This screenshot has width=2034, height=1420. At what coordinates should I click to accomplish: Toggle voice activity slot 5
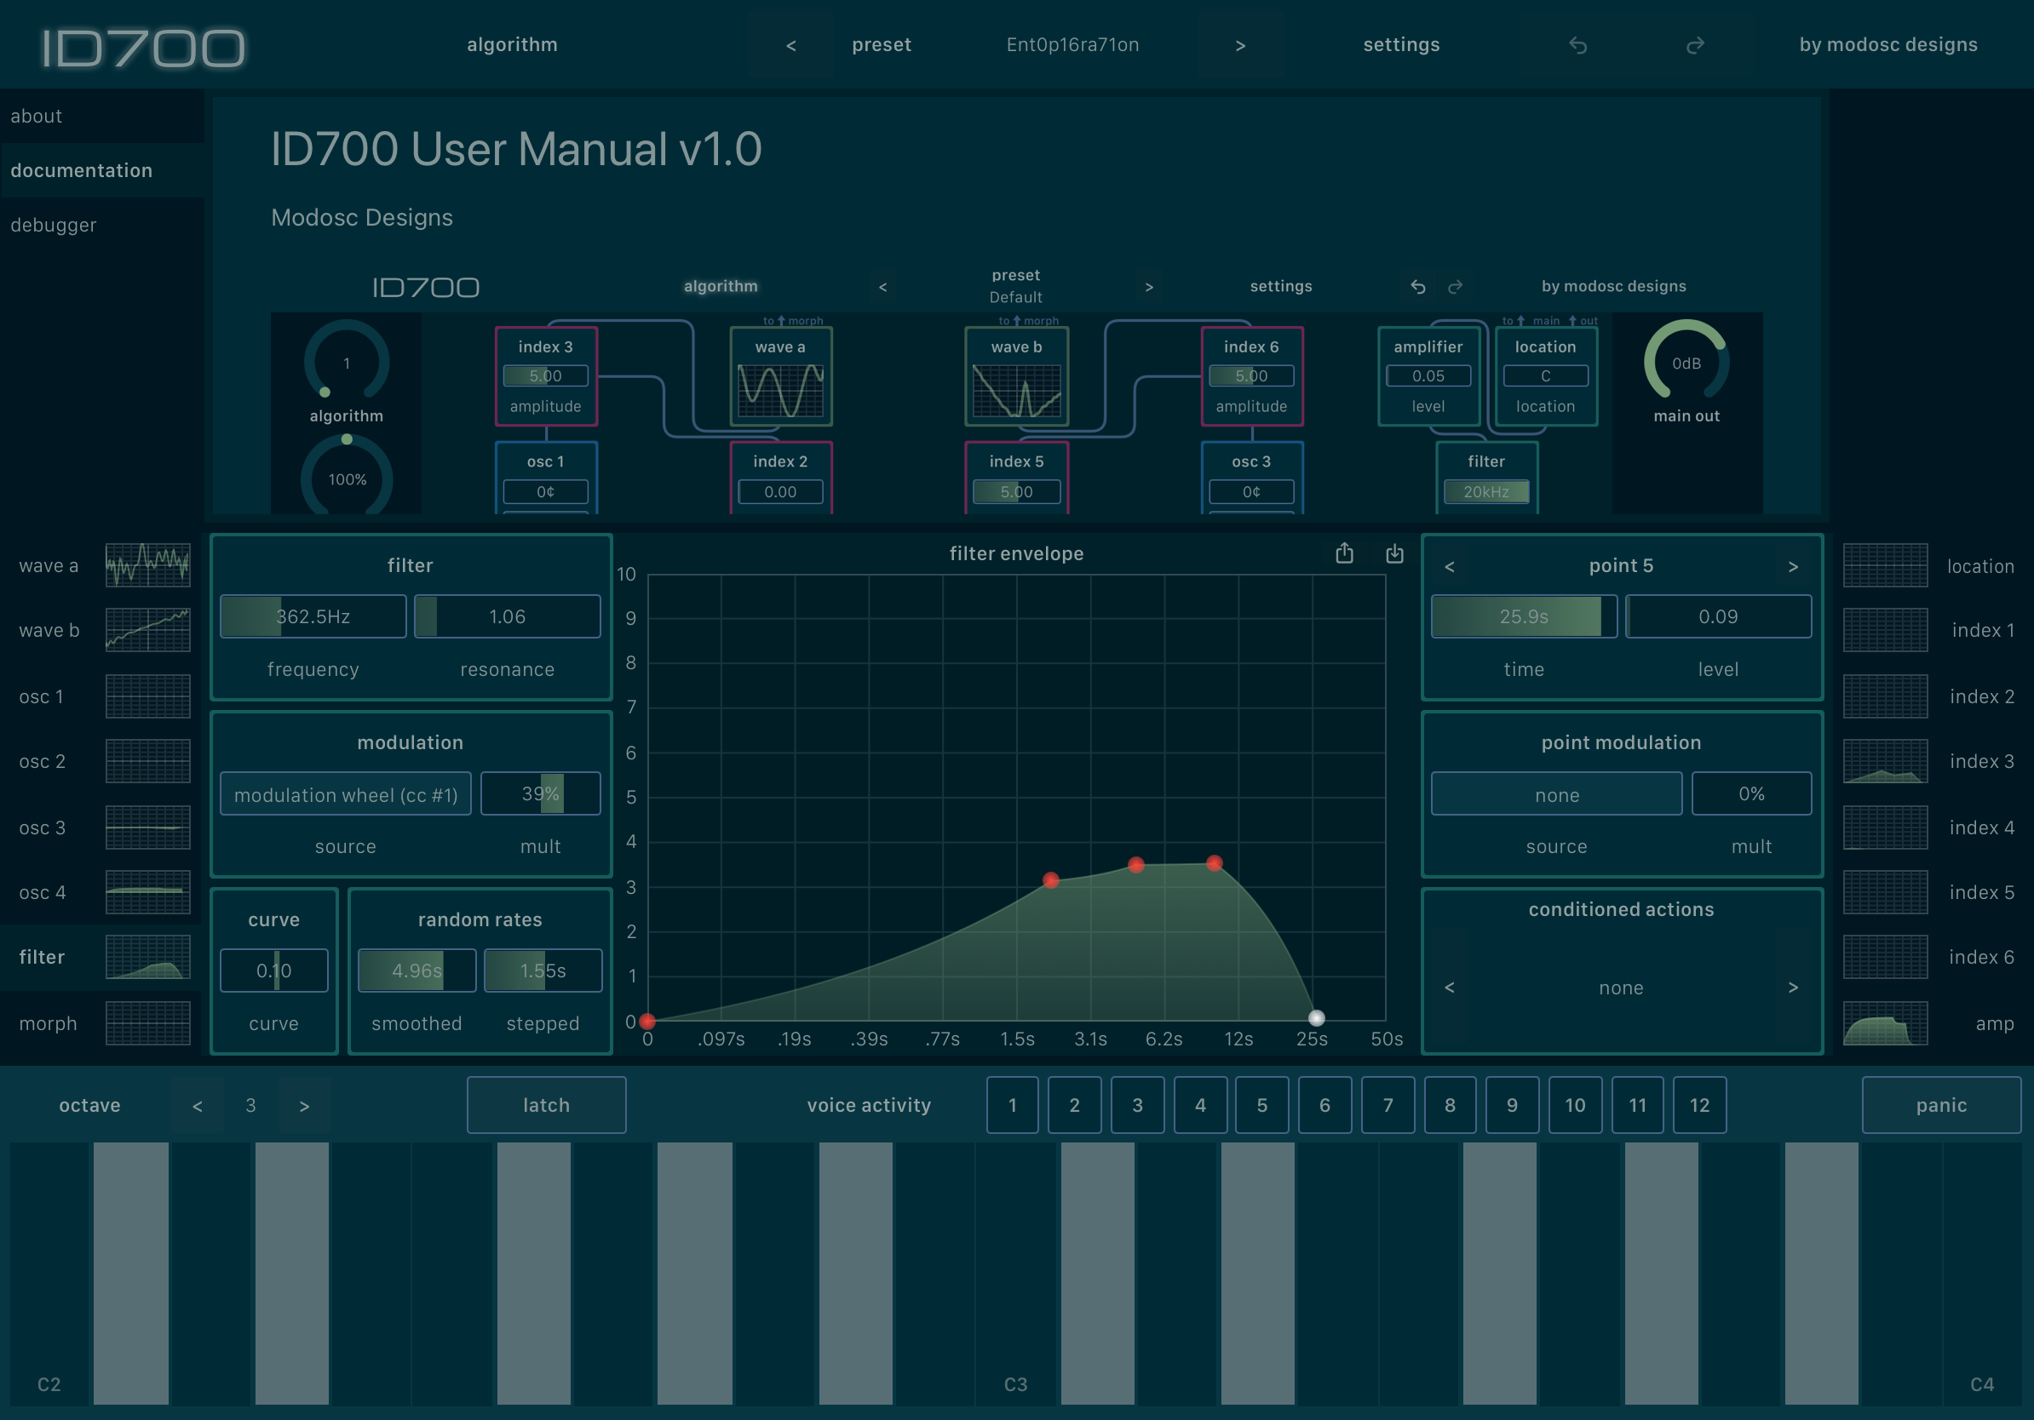tap(1261, 1105)
